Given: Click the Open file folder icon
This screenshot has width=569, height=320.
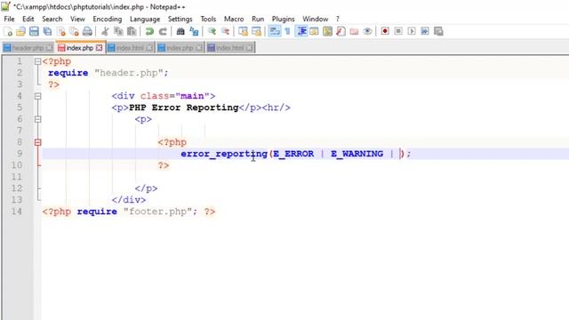Looking at the screenshot, I should [20, 32].
